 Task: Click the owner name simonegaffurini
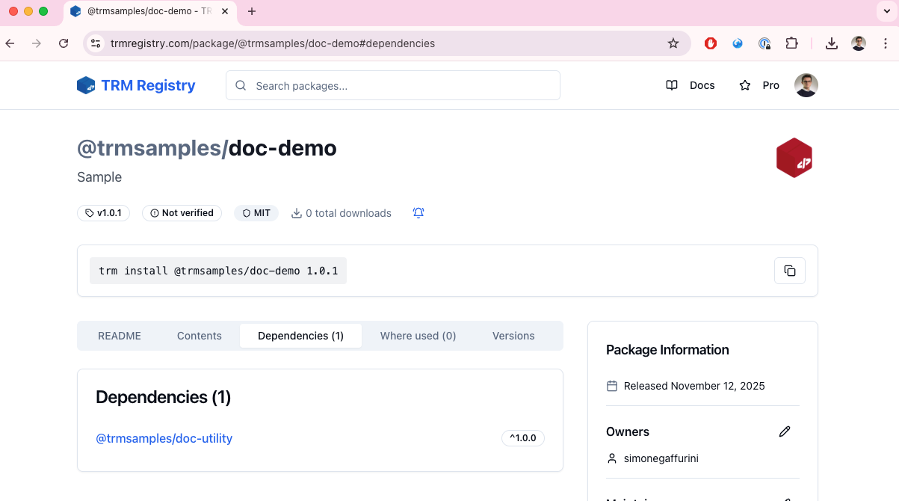point(661,458)
